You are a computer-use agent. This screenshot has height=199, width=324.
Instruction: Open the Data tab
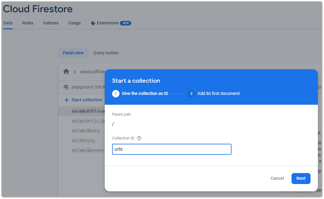coord(8,23)
